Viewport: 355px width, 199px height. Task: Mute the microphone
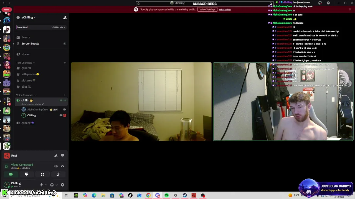pos(41,185)
